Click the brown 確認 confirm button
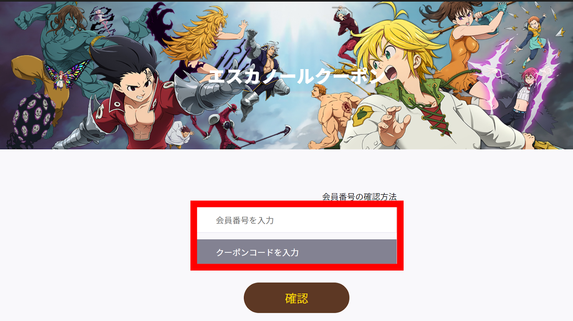The height and width of the screenshot is (321, 573). 297,298
